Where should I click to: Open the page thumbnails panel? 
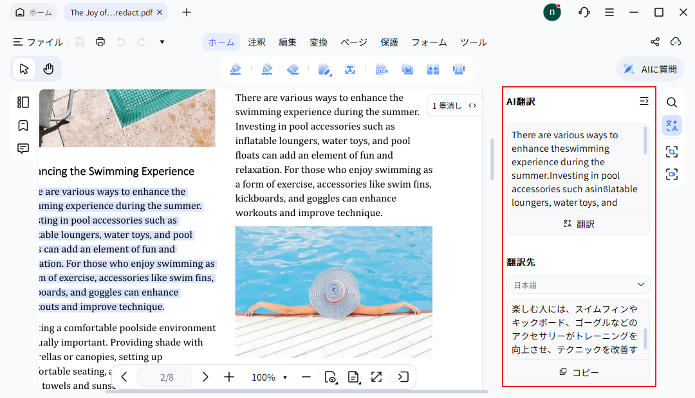[23, 102]
